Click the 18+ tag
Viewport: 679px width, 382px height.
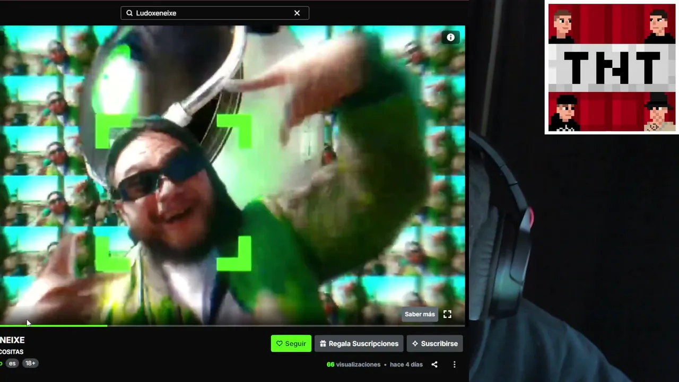click(30, 363)
